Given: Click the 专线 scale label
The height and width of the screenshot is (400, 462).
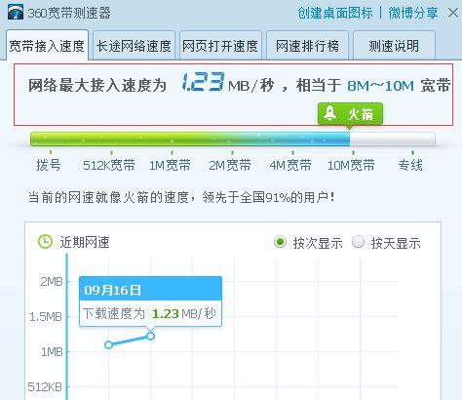Looking at the screenshot, I should tap(410, 165).
